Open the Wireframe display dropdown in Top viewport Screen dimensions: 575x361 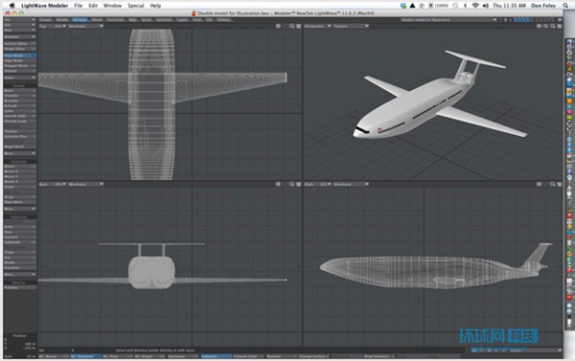85,26
